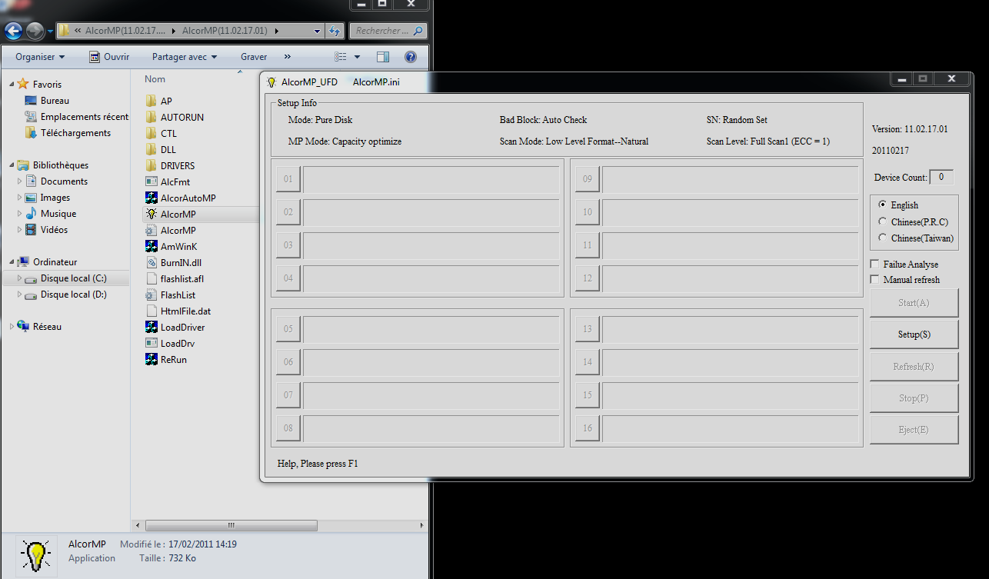Toggle the Explorer preview pane icon
The height and width of the screenshot is (579, 989).
pyautogui.click(x=383, y=57)
